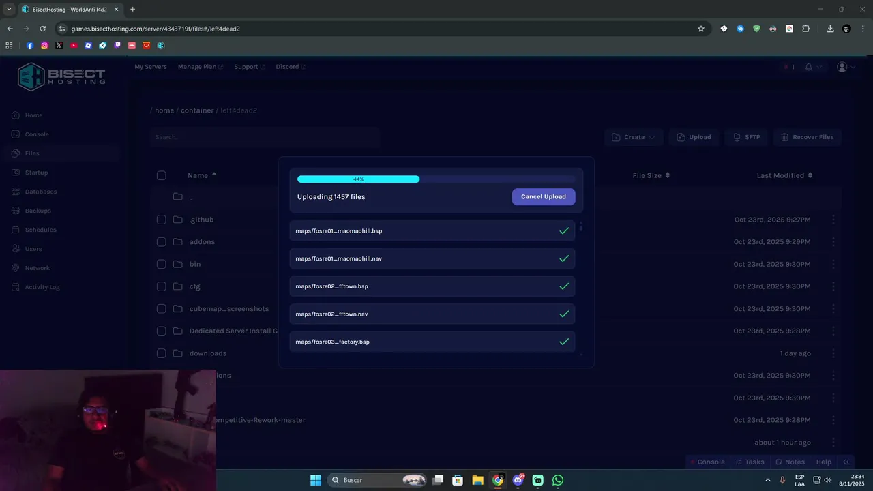Open the Backups sidebar icon
This screenshot has height=491, width=873.
[x=16, y=211]
